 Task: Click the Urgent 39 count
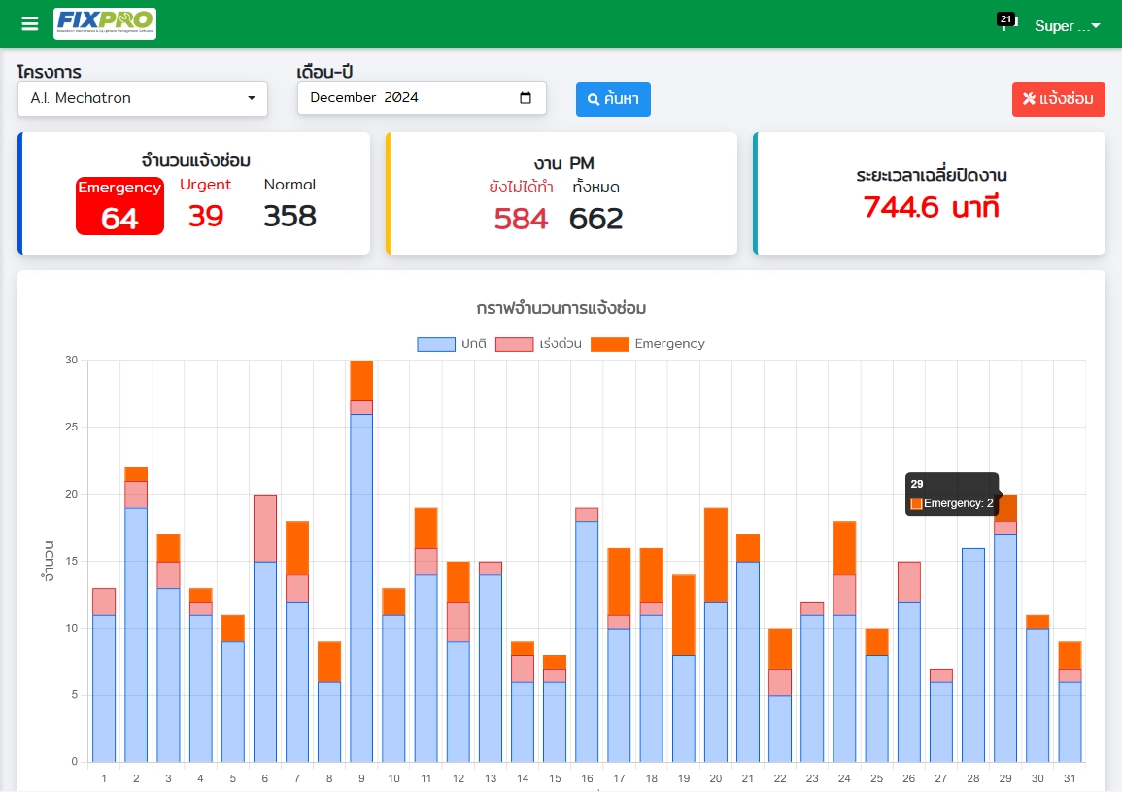tap(206, 215)
